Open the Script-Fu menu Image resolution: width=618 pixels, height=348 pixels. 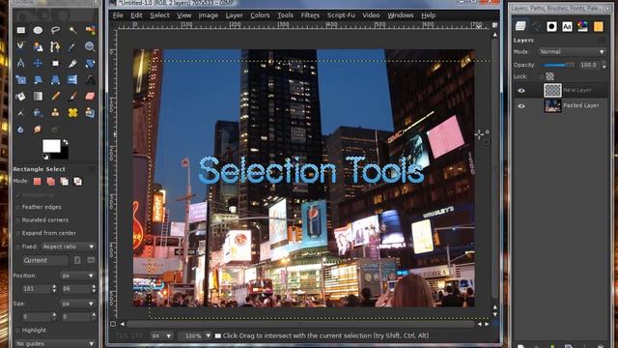(341, 15)
